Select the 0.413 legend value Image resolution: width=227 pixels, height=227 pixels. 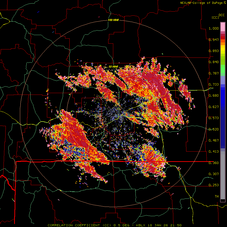pyautogui.click(x=214, y=151)
